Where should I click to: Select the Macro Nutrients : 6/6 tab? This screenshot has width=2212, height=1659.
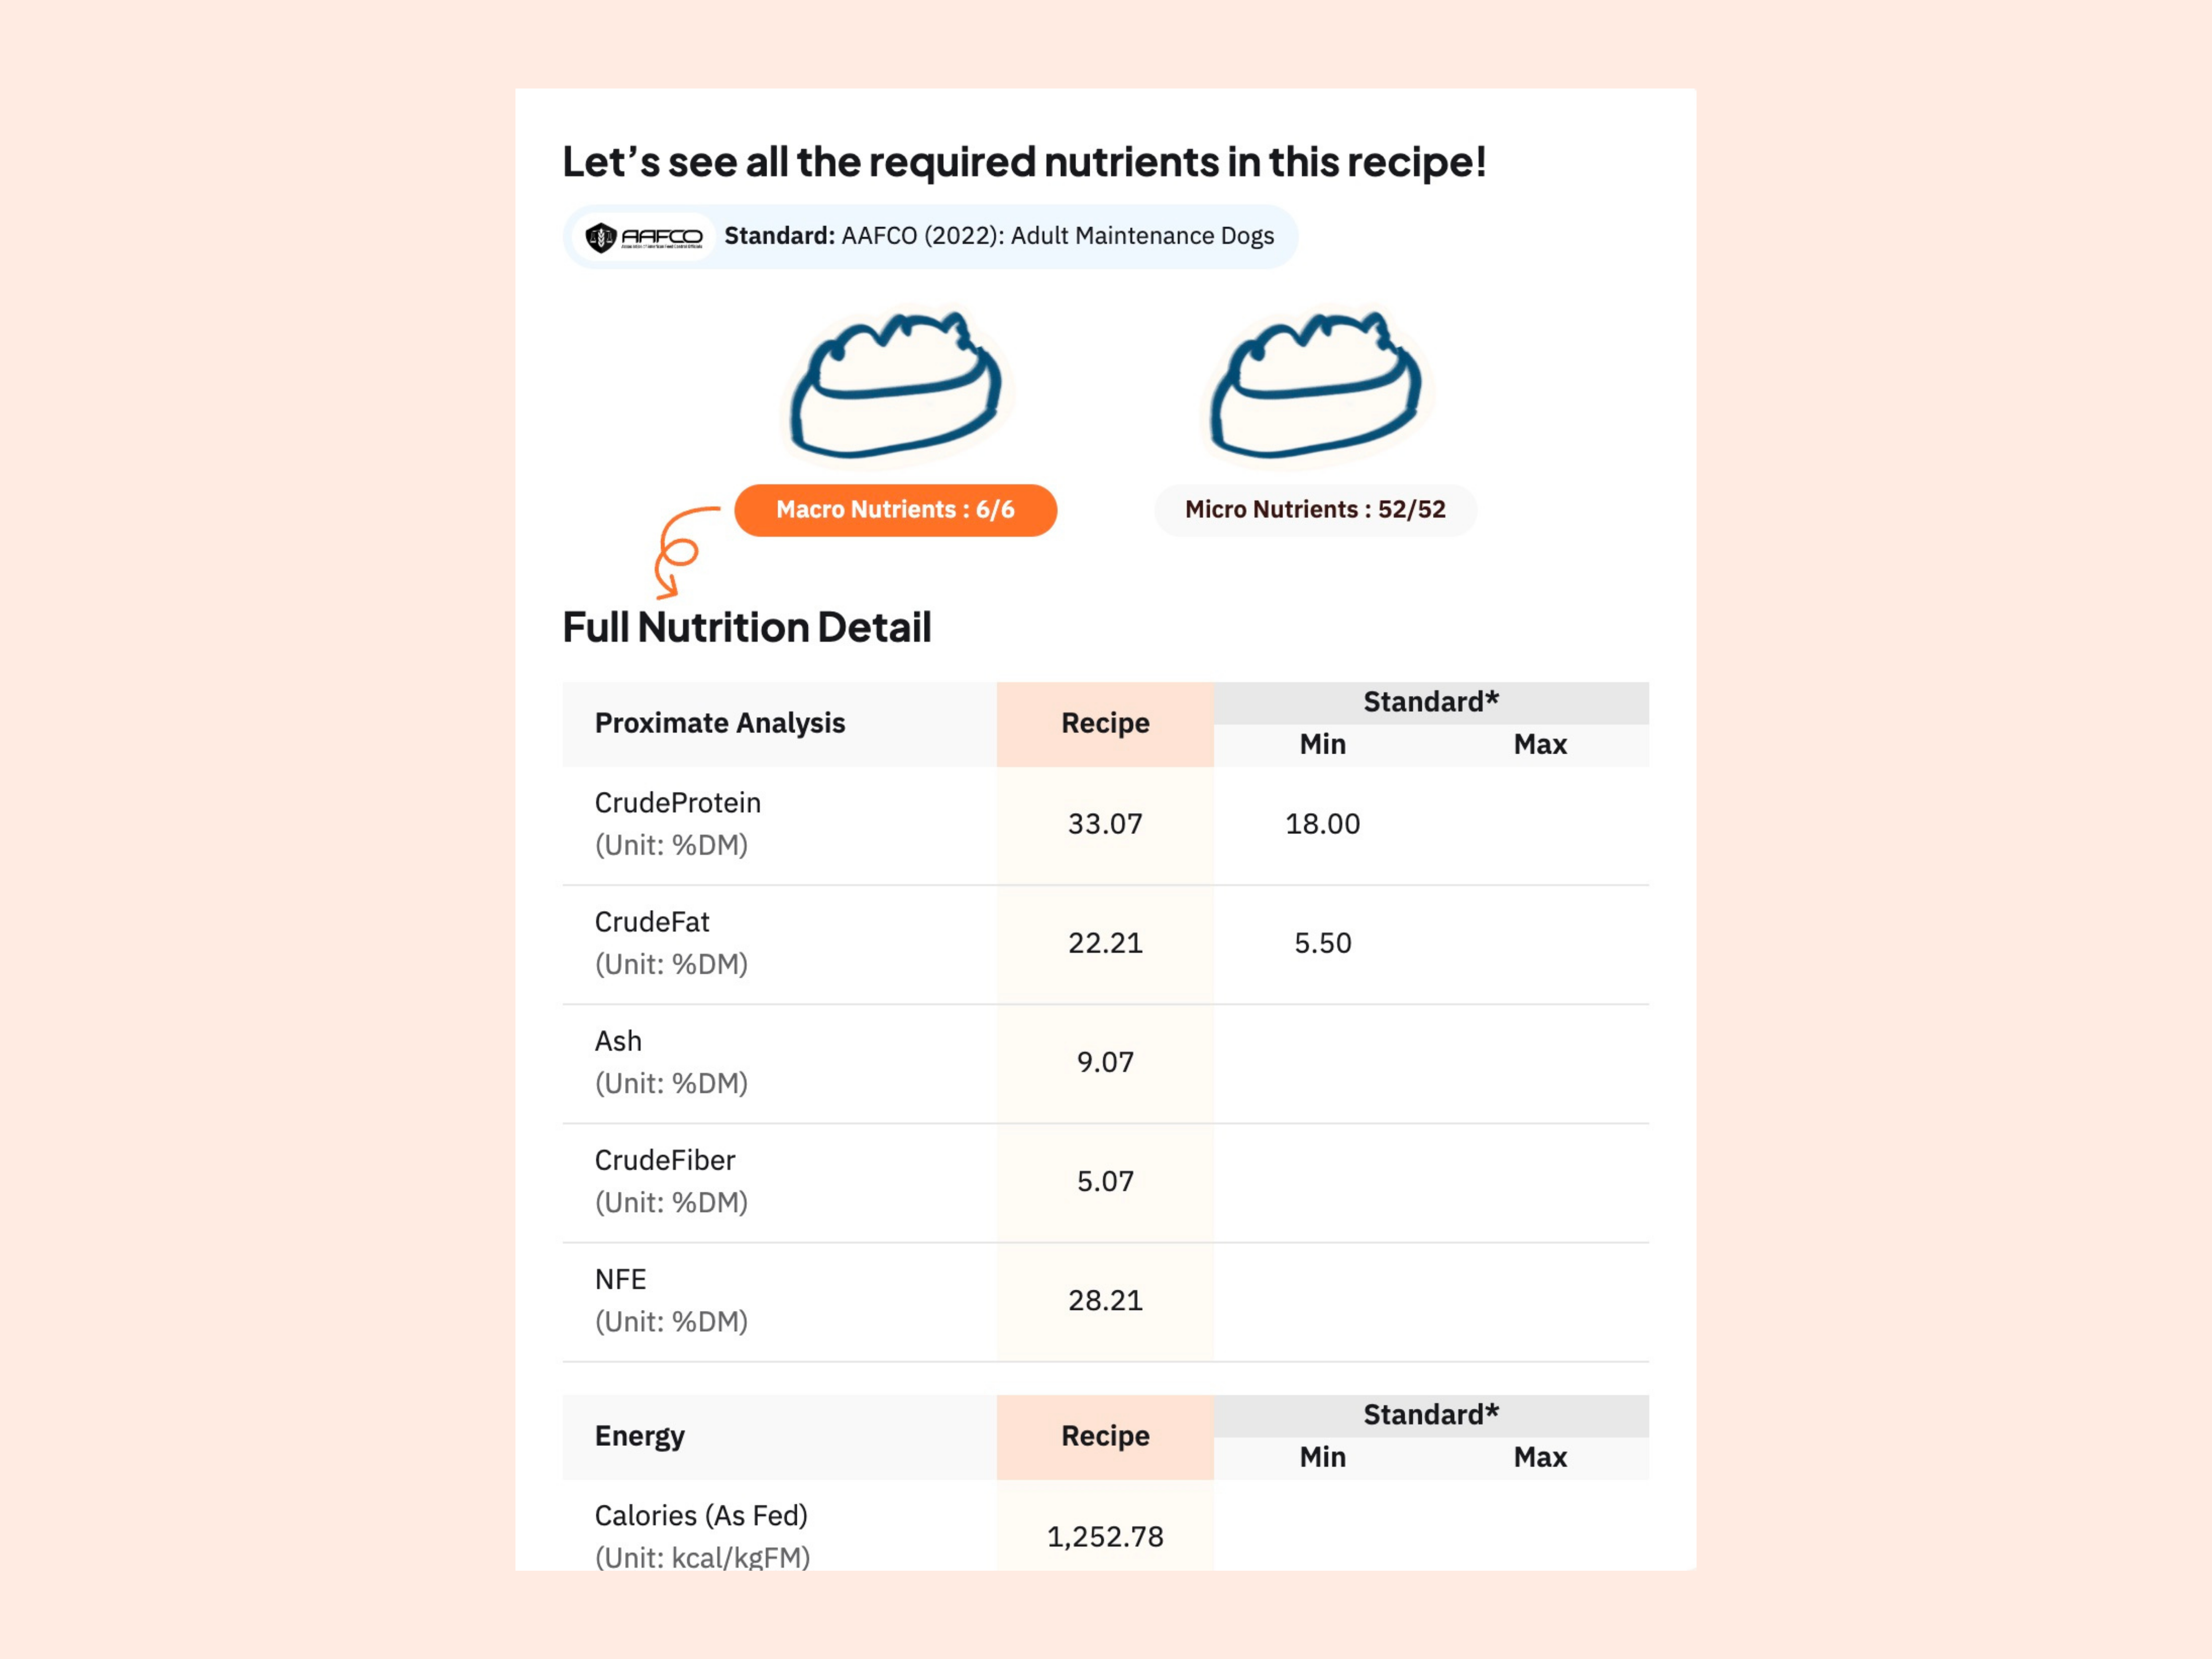(x=895, y=510)
